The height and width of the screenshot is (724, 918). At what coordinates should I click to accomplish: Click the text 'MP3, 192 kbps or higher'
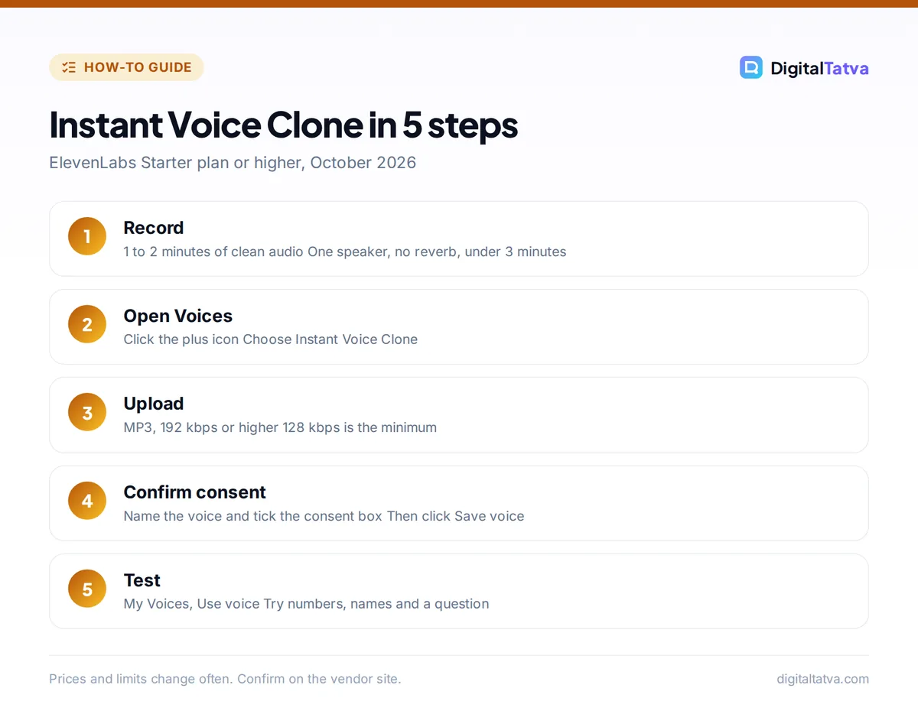coord(201,427)
